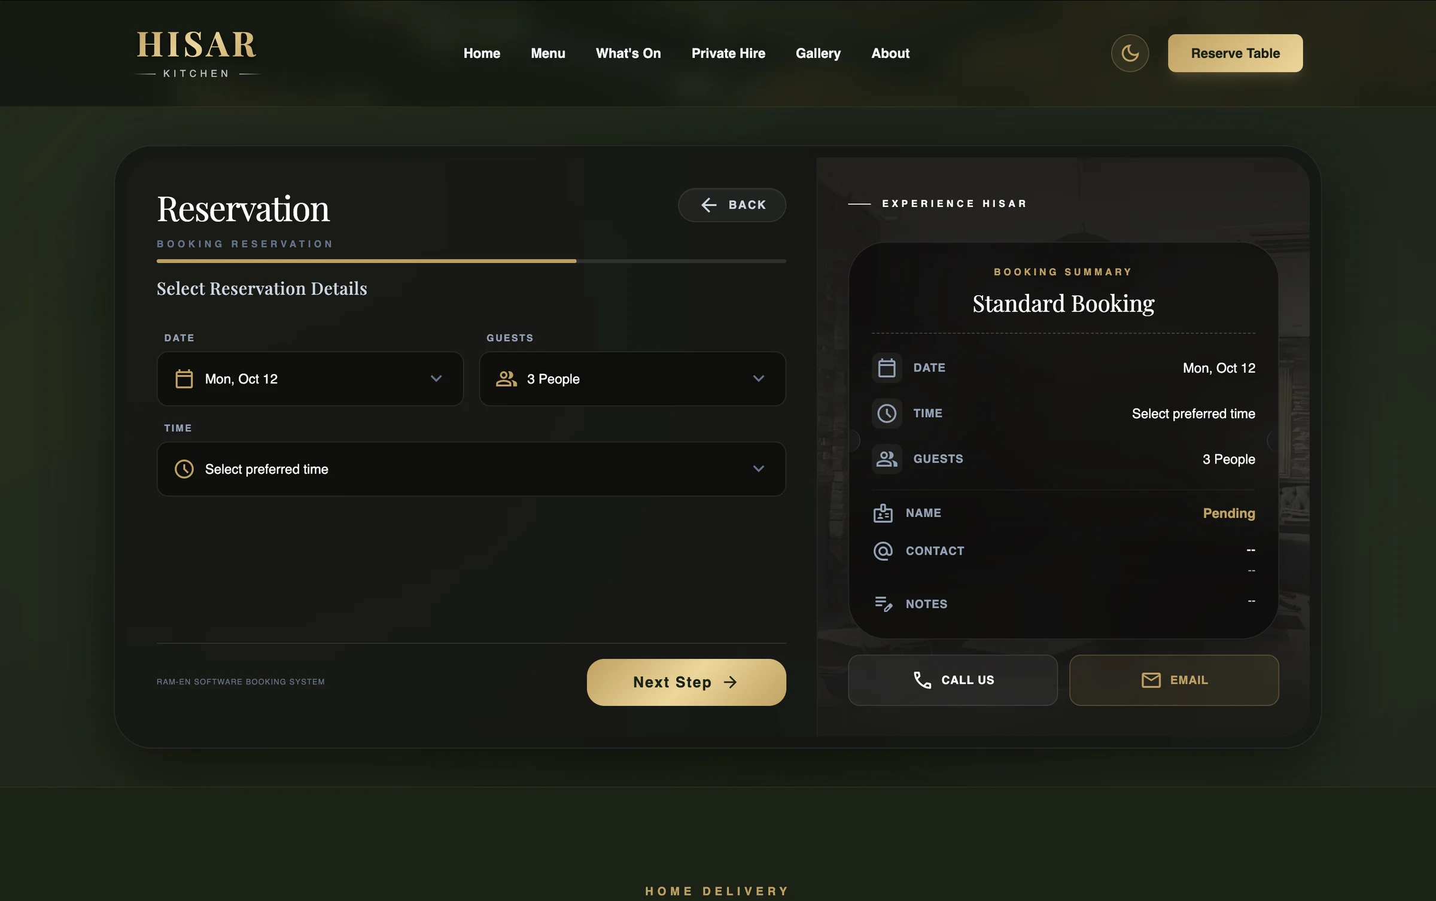Expand the Time chevron arrow
1436x901 pixels.
coord(759,469)
